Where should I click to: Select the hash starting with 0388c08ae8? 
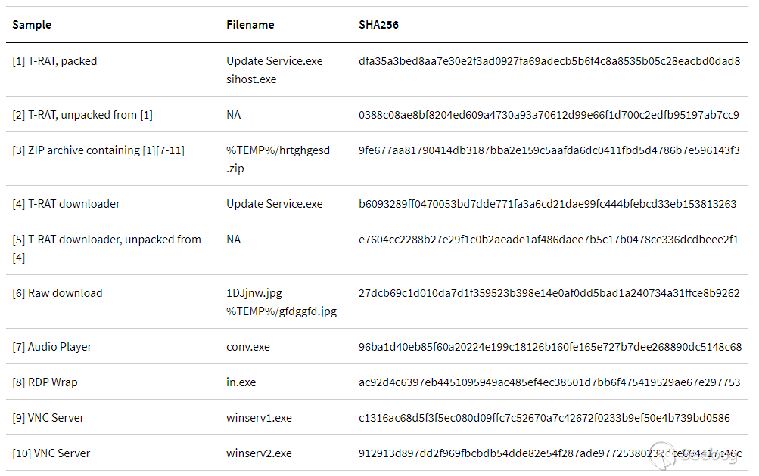pyautogui.click(x=549, y=115)
